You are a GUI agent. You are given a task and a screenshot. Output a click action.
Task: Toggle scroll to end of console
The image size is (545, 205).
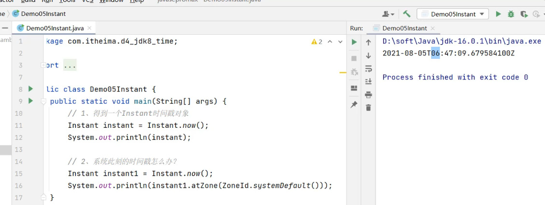pyautogui.click(x=368, y=82)
